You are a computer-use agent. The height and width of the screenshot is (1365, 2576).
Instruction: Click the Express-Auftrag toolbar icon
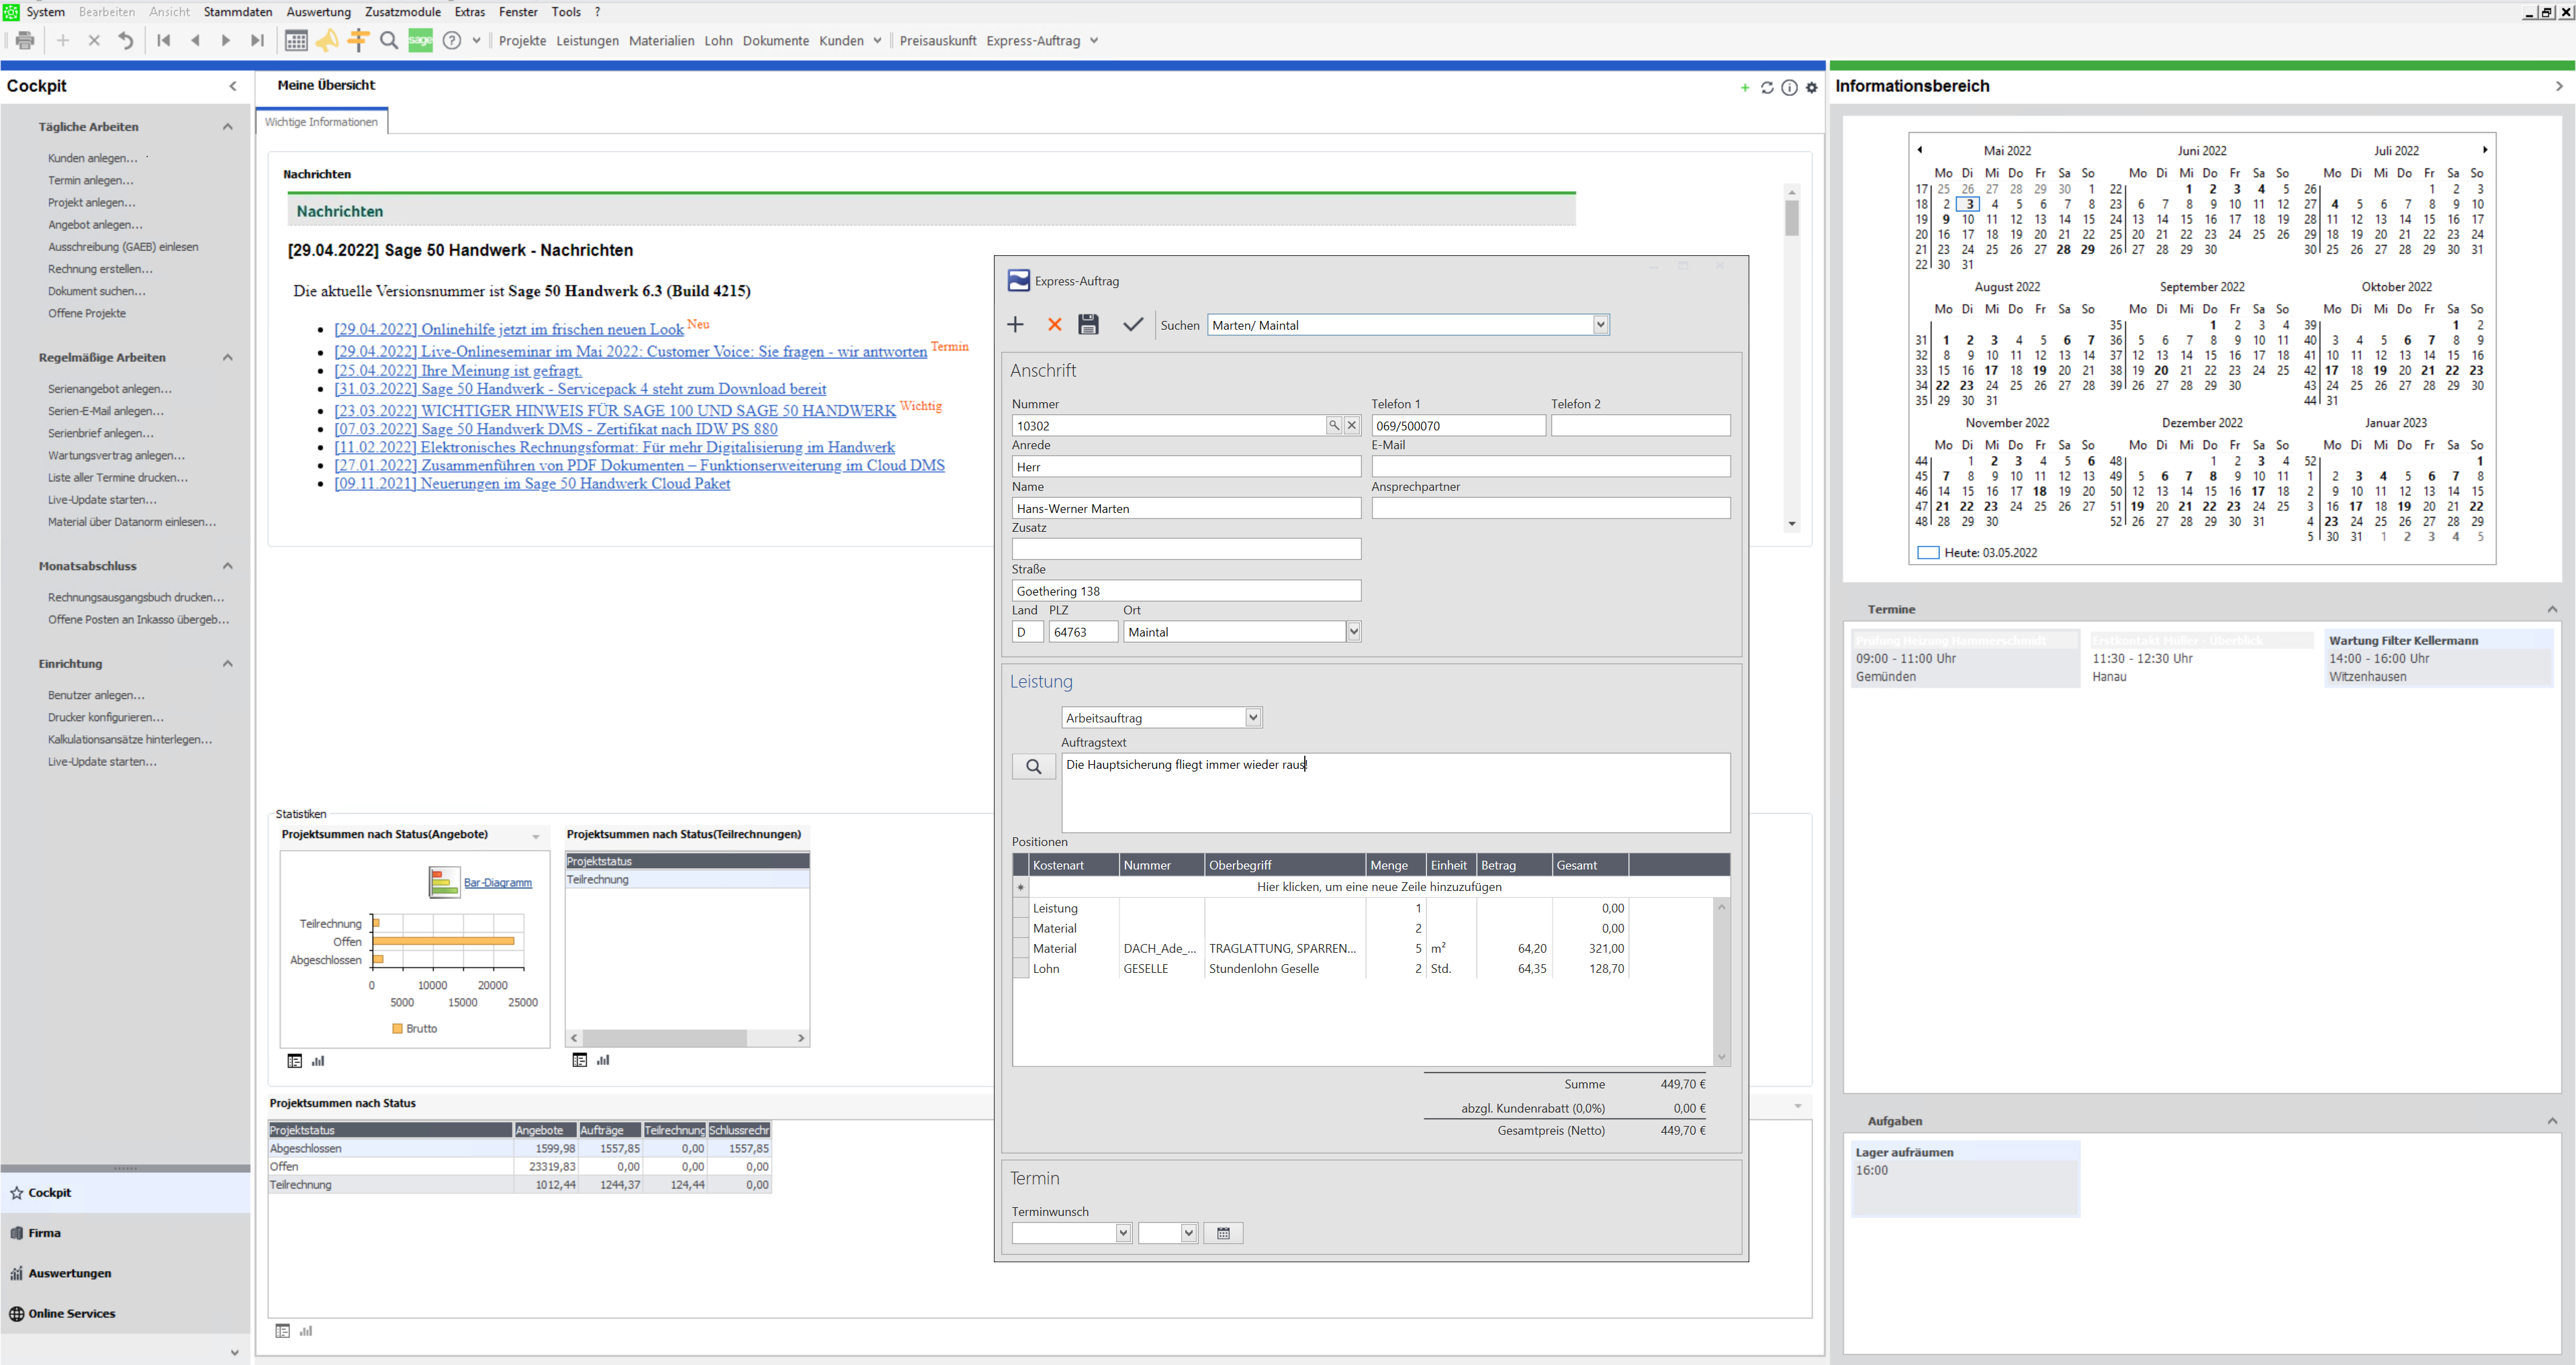[1036, 41]
